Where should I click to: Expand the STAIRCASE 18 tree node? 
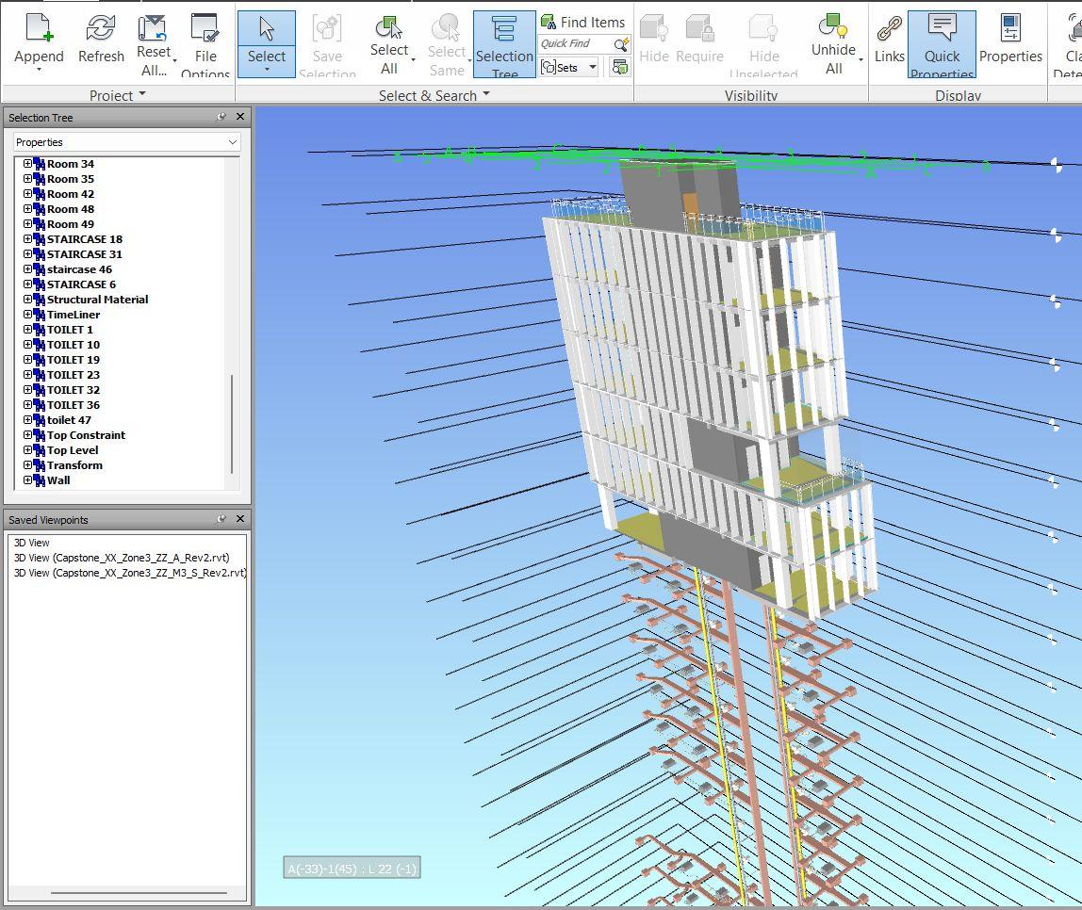pyautogui.click(x=27, y=239)
